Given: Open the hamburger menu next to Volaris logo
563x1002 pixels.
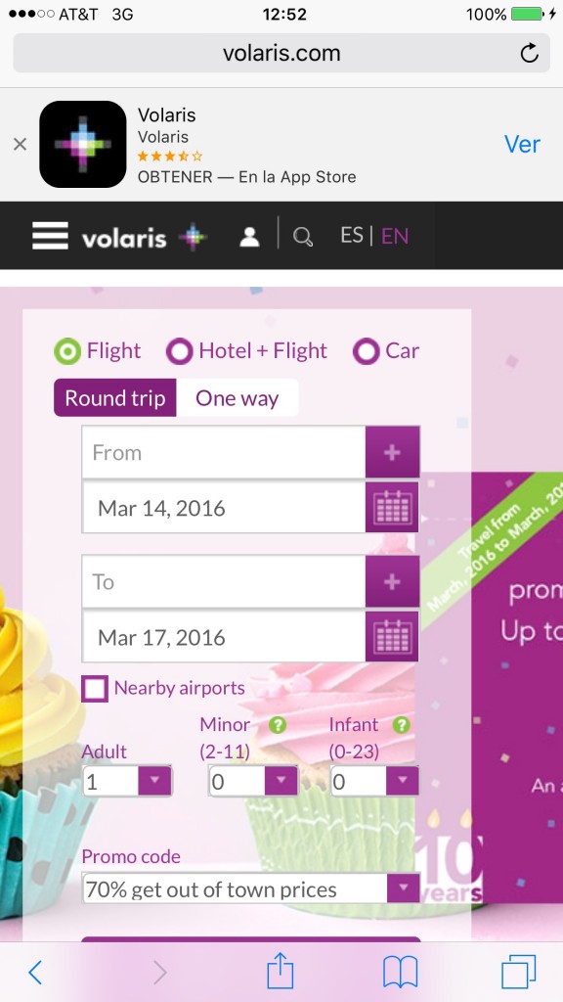Looking at the screenshot, I should 50,236.
